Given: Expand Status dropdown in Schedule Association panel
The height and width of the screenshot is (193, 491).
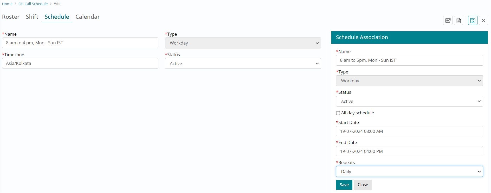Looking at the screenshot, I should tap(409, 101).
